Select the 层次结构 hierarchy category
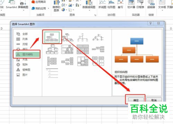Viewport: 173px width, 124px height. [27, 54]
